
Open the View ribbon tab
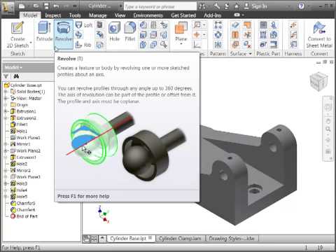point(120,15)
